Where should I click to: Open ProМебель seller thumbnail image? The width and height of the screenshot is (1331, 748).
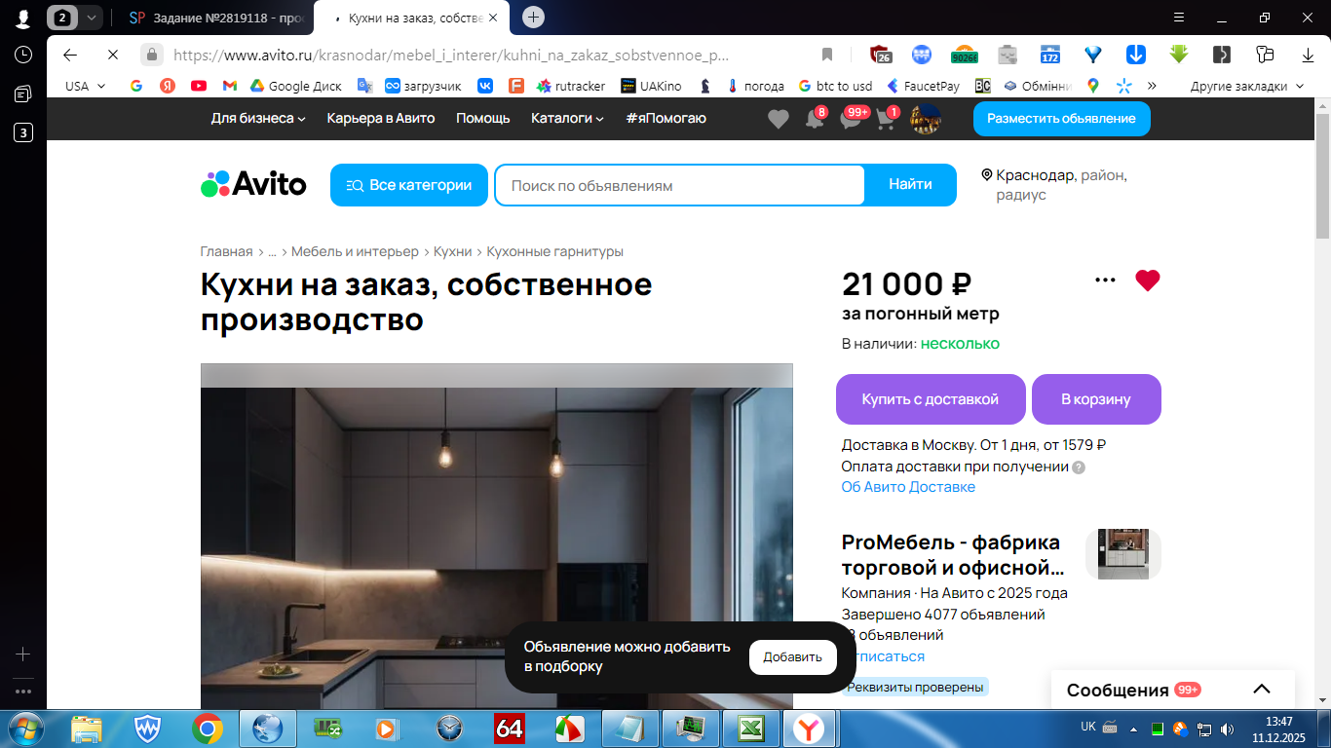(x=1123, y=554)
